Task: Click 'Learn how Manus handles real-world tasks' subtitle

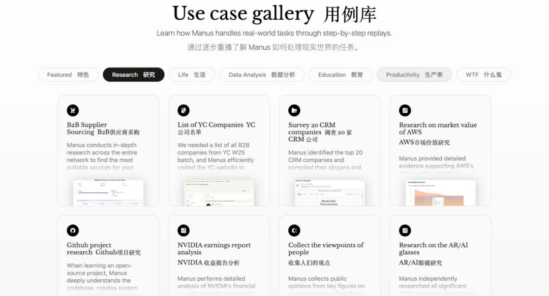Action: [x=274, y=33]
